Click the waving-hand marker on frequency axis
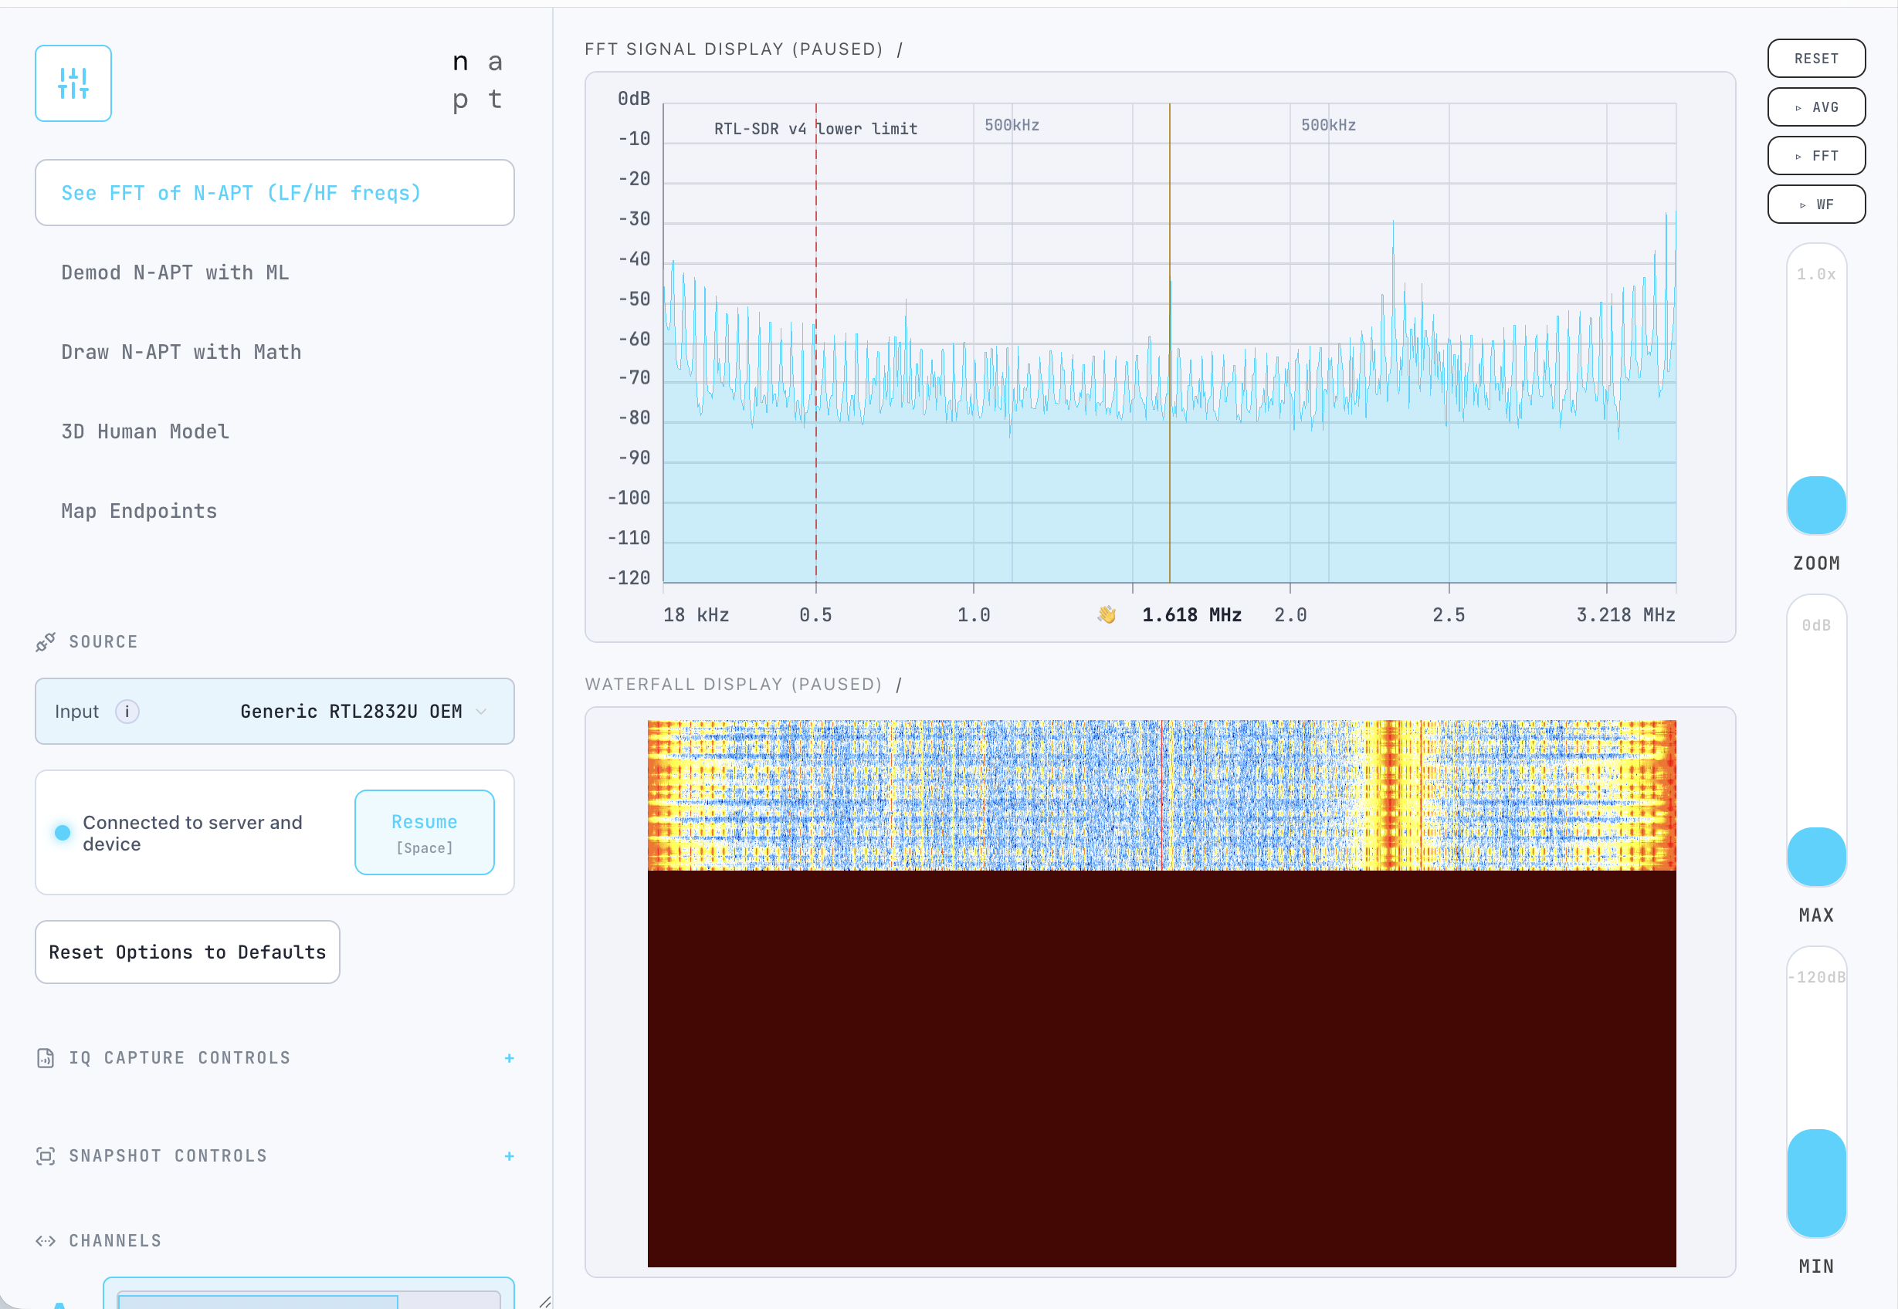 pos(1108,614)
